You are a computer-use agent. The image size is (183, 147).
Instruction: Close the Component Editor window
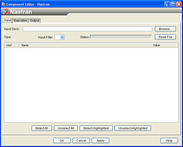[x=179, y=4]
